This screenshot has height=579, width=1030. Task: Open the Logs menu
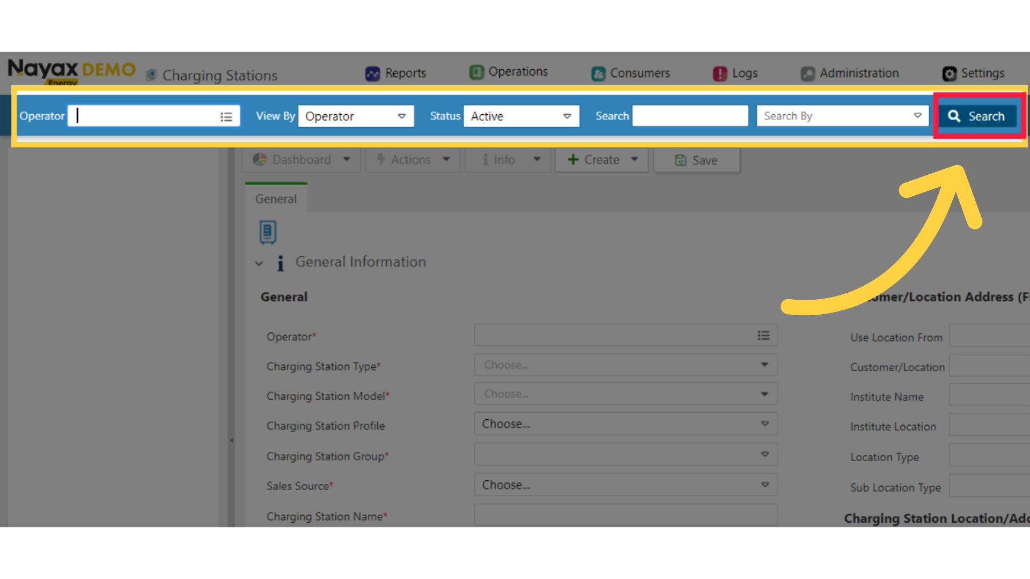735,73
